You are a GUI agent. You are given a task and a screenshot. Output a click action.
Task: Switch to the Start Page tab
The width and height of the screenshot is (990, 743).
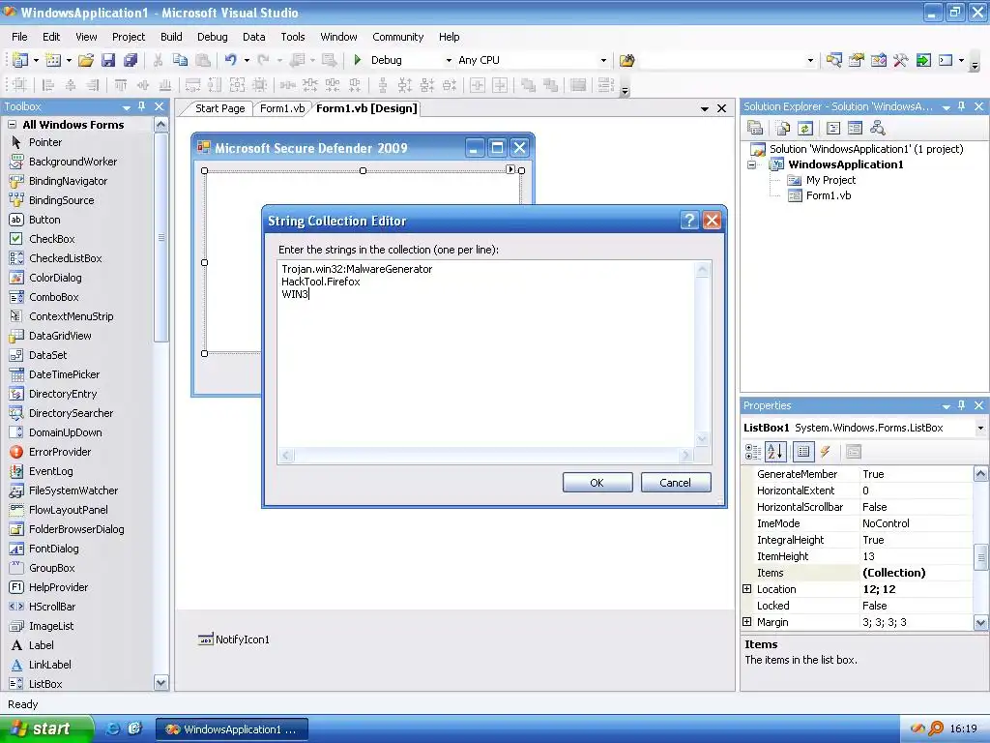(x=219, y=108)
